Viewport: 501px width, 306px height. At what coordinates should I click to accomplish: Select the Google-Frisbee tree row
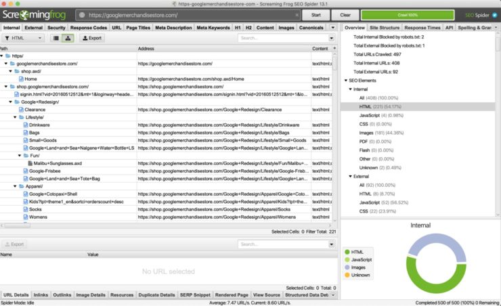coord(166,171)
